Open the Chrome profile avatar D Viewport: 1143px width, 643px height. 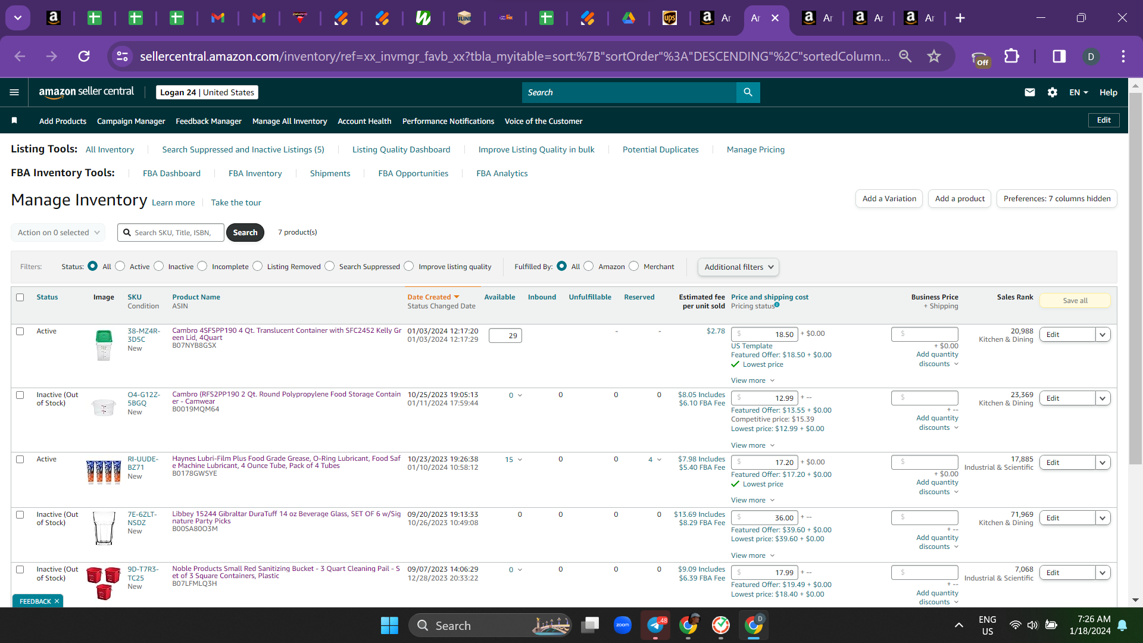1091,56
